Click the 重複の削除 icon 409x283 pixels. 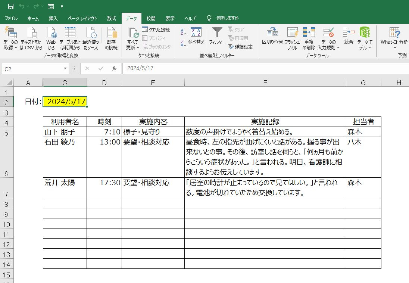(x=309, y=38)
